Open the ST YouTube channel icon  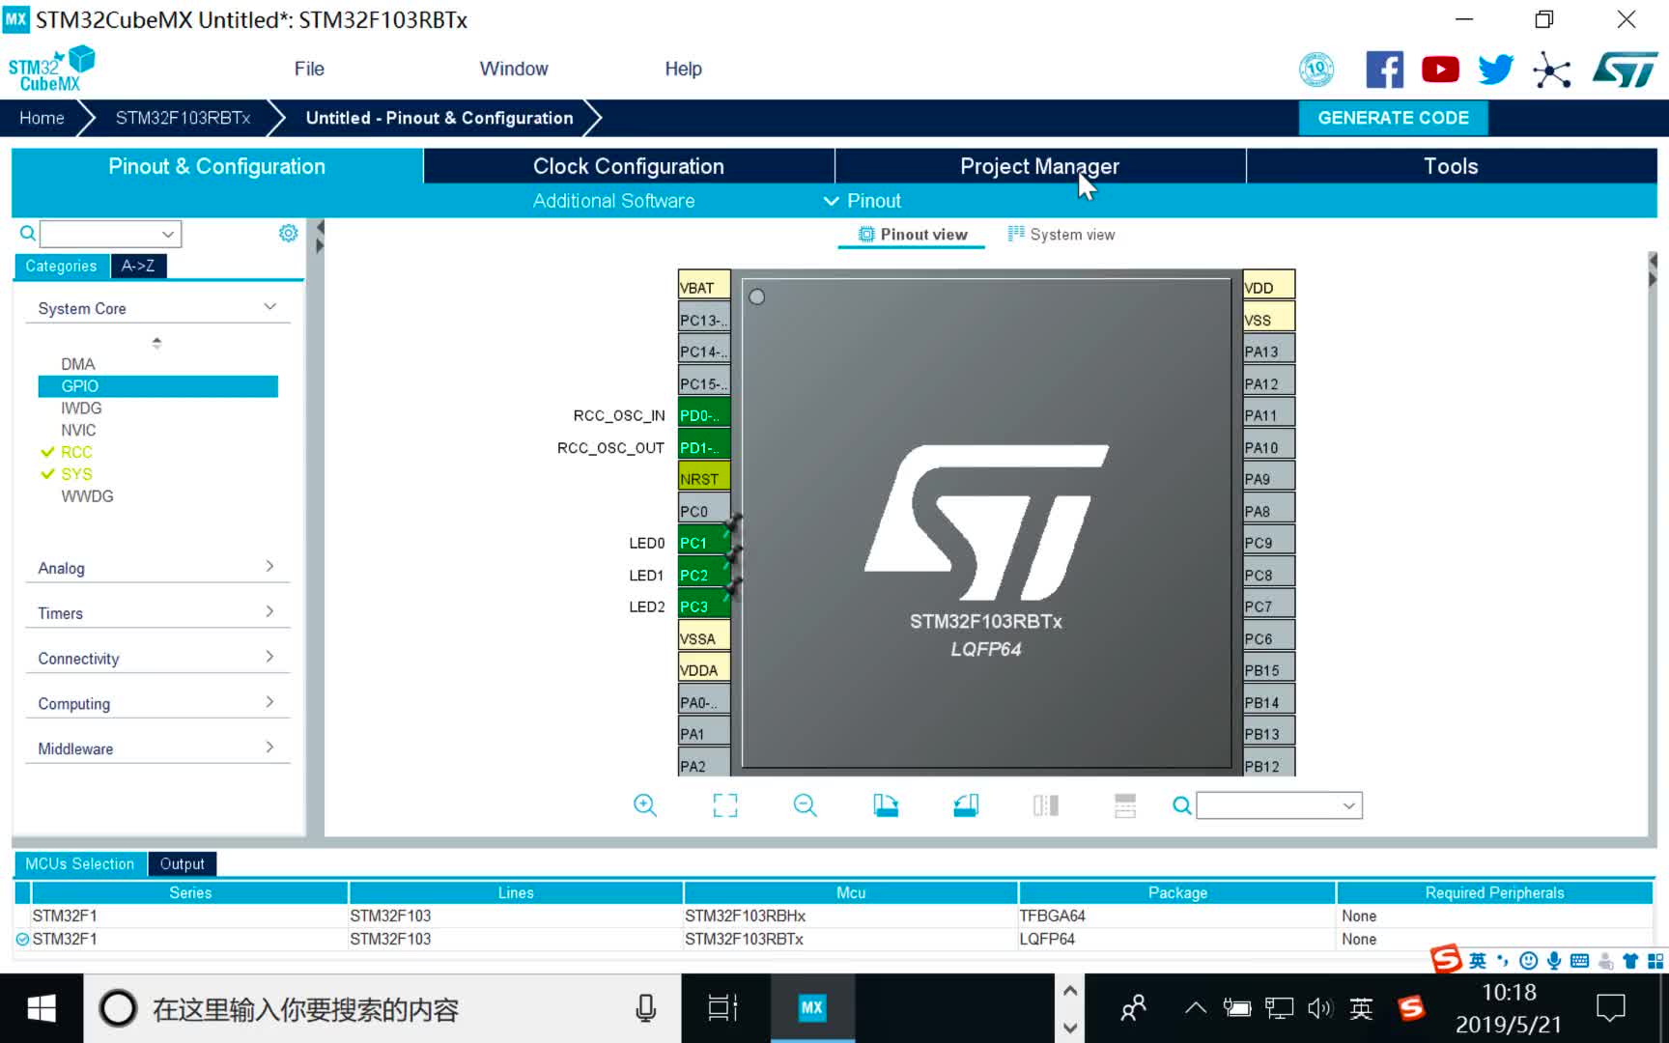(1440, 70)
